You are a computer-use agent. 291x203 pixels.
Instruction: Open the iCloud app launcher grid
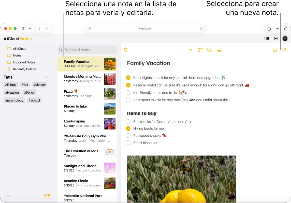click(x=267, y=38)
